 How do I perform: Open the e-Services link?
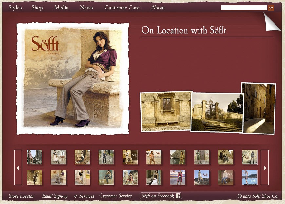tap(84, 196)
